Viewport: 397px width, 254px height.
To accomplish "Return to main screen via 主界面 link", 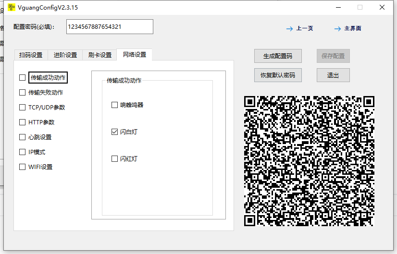I will tap(353, 28).
